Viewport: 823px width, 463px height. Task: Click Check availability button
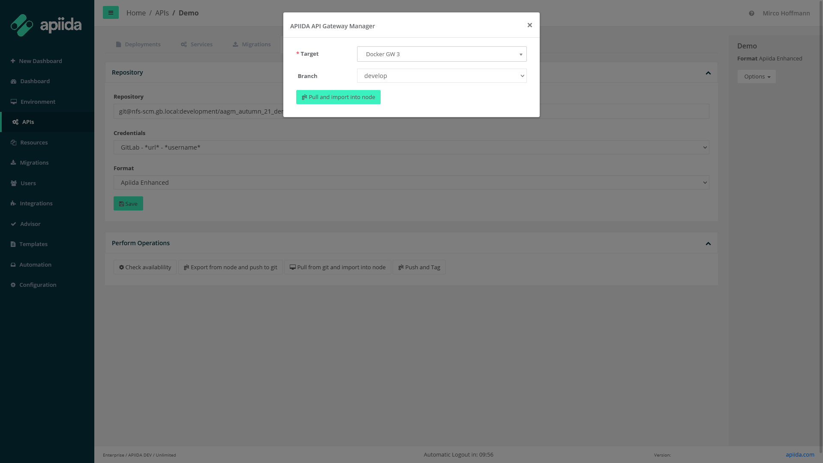145,267
